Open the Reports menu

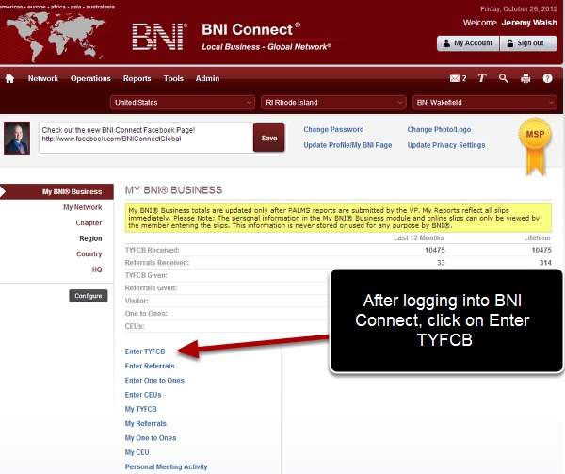pyautogui.click(x=137, y=79)
